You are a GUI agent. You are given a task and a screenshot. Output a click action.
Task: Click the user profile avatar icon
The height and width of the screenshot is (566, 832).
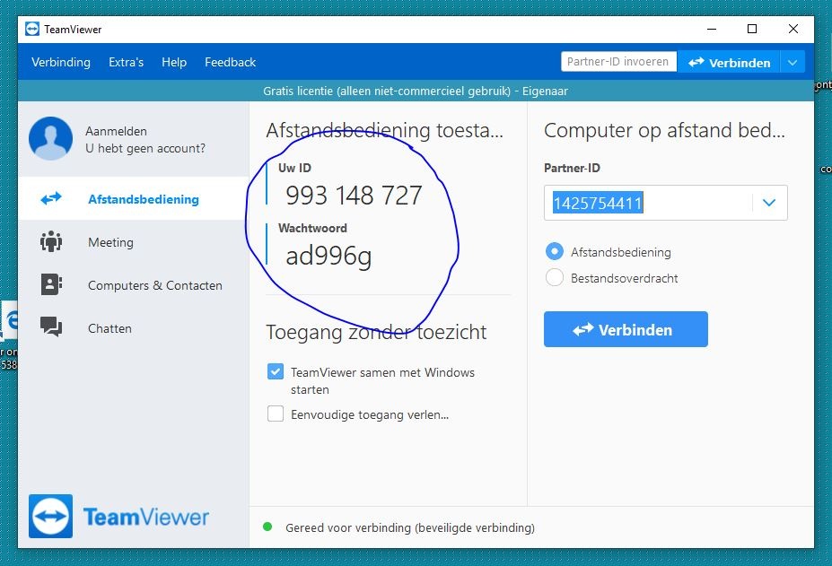pyautogui.click(x=50, y=138)
